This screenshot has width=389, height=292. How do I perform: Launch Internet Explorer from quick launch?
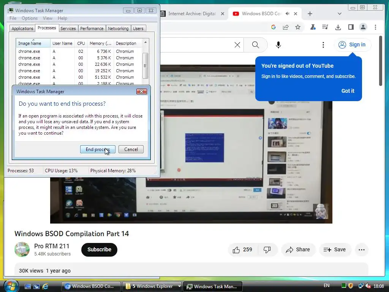[45, 286]
